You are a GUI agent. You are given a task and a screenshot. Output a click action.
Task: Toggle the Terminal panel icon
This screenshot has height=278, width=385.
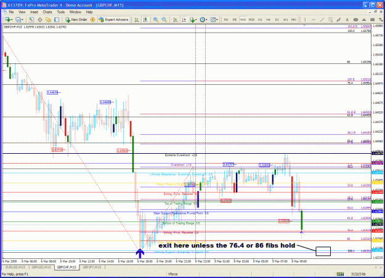point(57,20)
